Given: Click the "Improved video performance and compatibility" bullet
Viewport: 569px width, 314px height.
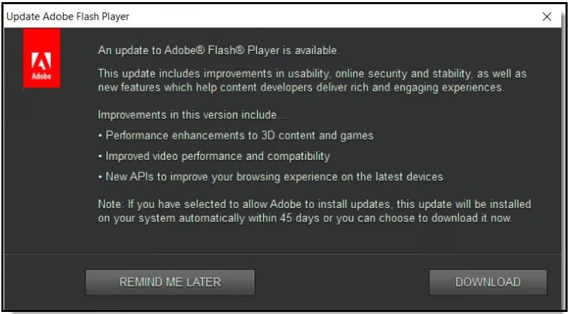Looking at the screenshot, I should click(x=214, y=156).
